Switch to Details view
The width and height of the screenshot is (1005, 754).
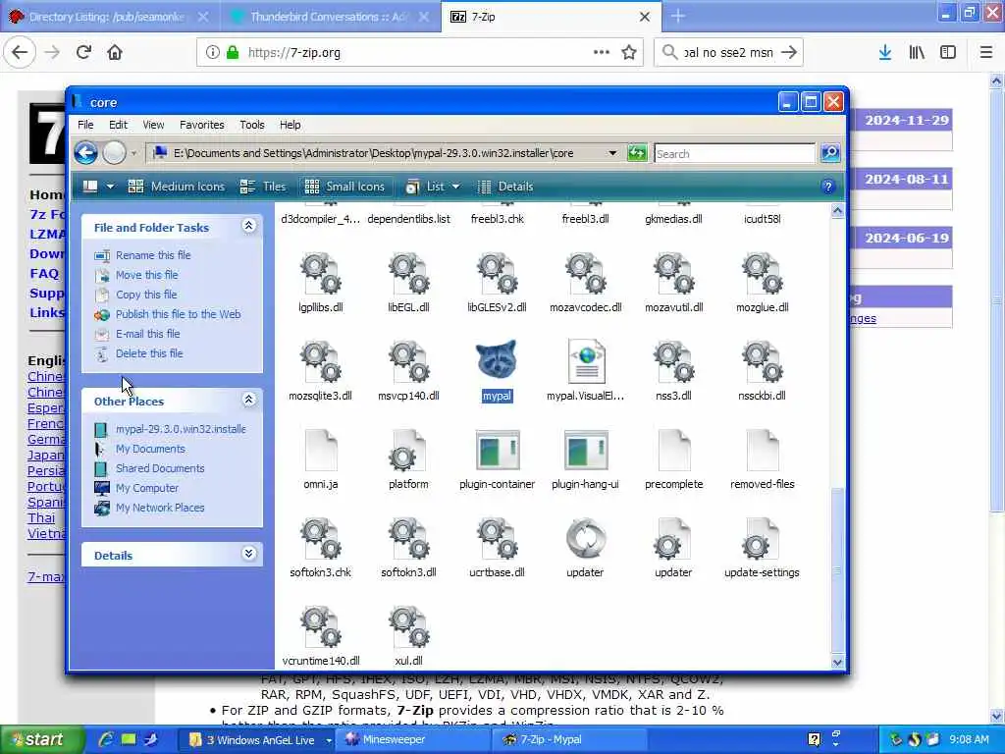click(x=505, y=187)
